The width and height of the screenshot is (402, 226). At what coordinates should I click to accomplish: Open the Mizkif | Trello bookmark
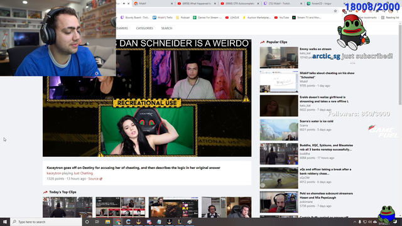click(163, 18)
